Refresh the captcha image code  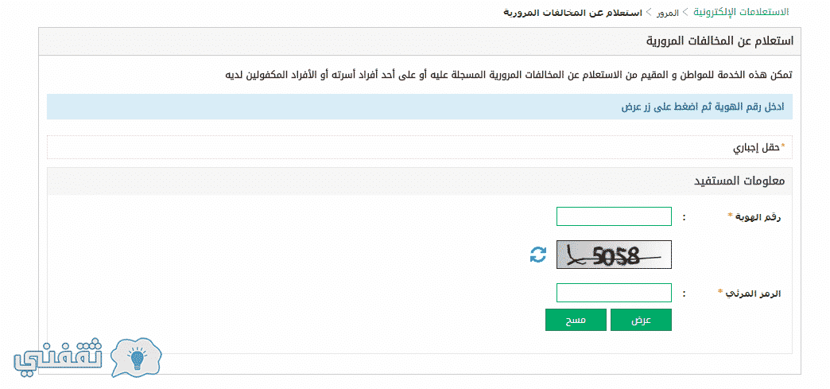[x=538, y=255]
